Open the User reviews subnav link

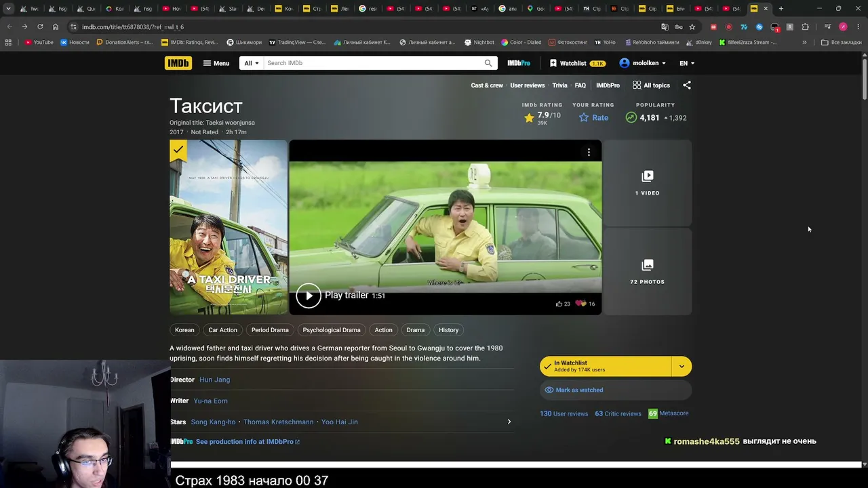click(x=528, y=85)
